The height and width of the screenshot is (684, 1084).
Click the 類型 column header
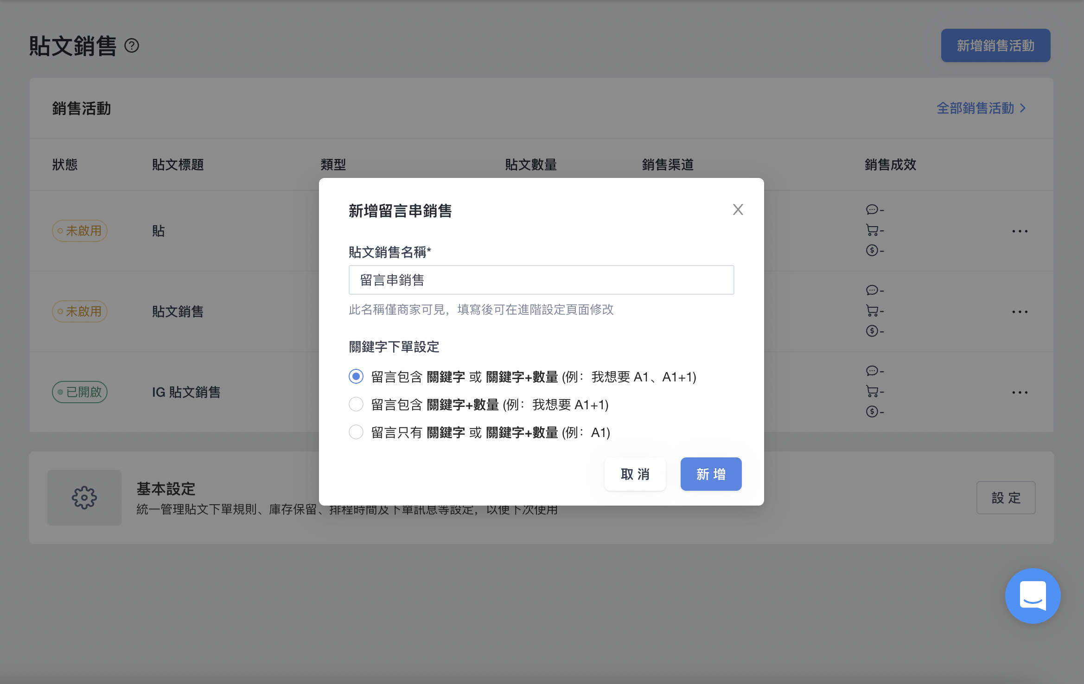point(333,165)
